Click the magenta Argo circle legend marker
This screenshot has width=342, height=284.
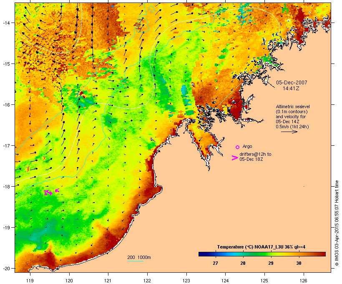click(x=238, y=147)
